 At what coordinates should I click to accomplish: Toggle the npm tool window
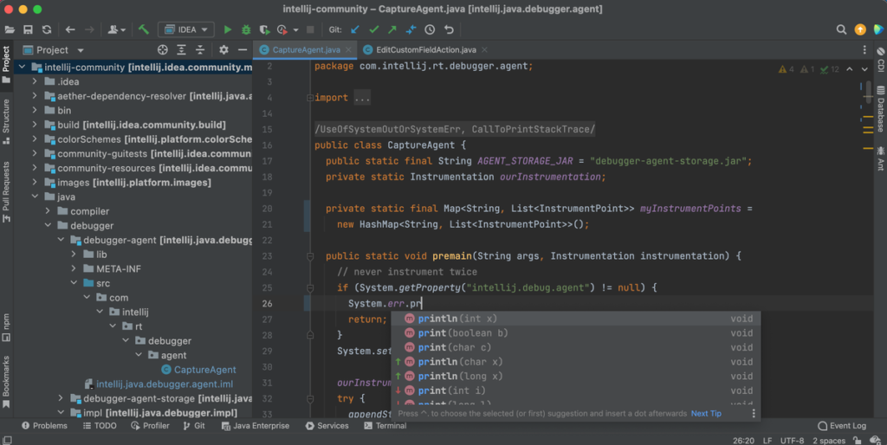[x=6, y=327]
